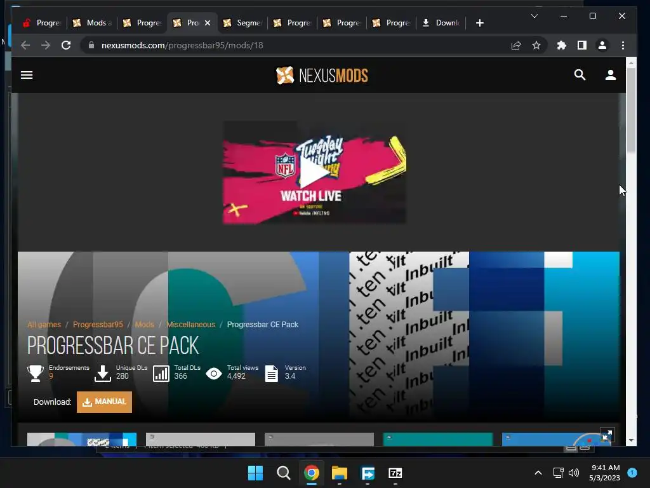The height and width of the screenshot is (488, 650).
Task: Expand the gallery to fullscreen
Action: coord(607,435)
